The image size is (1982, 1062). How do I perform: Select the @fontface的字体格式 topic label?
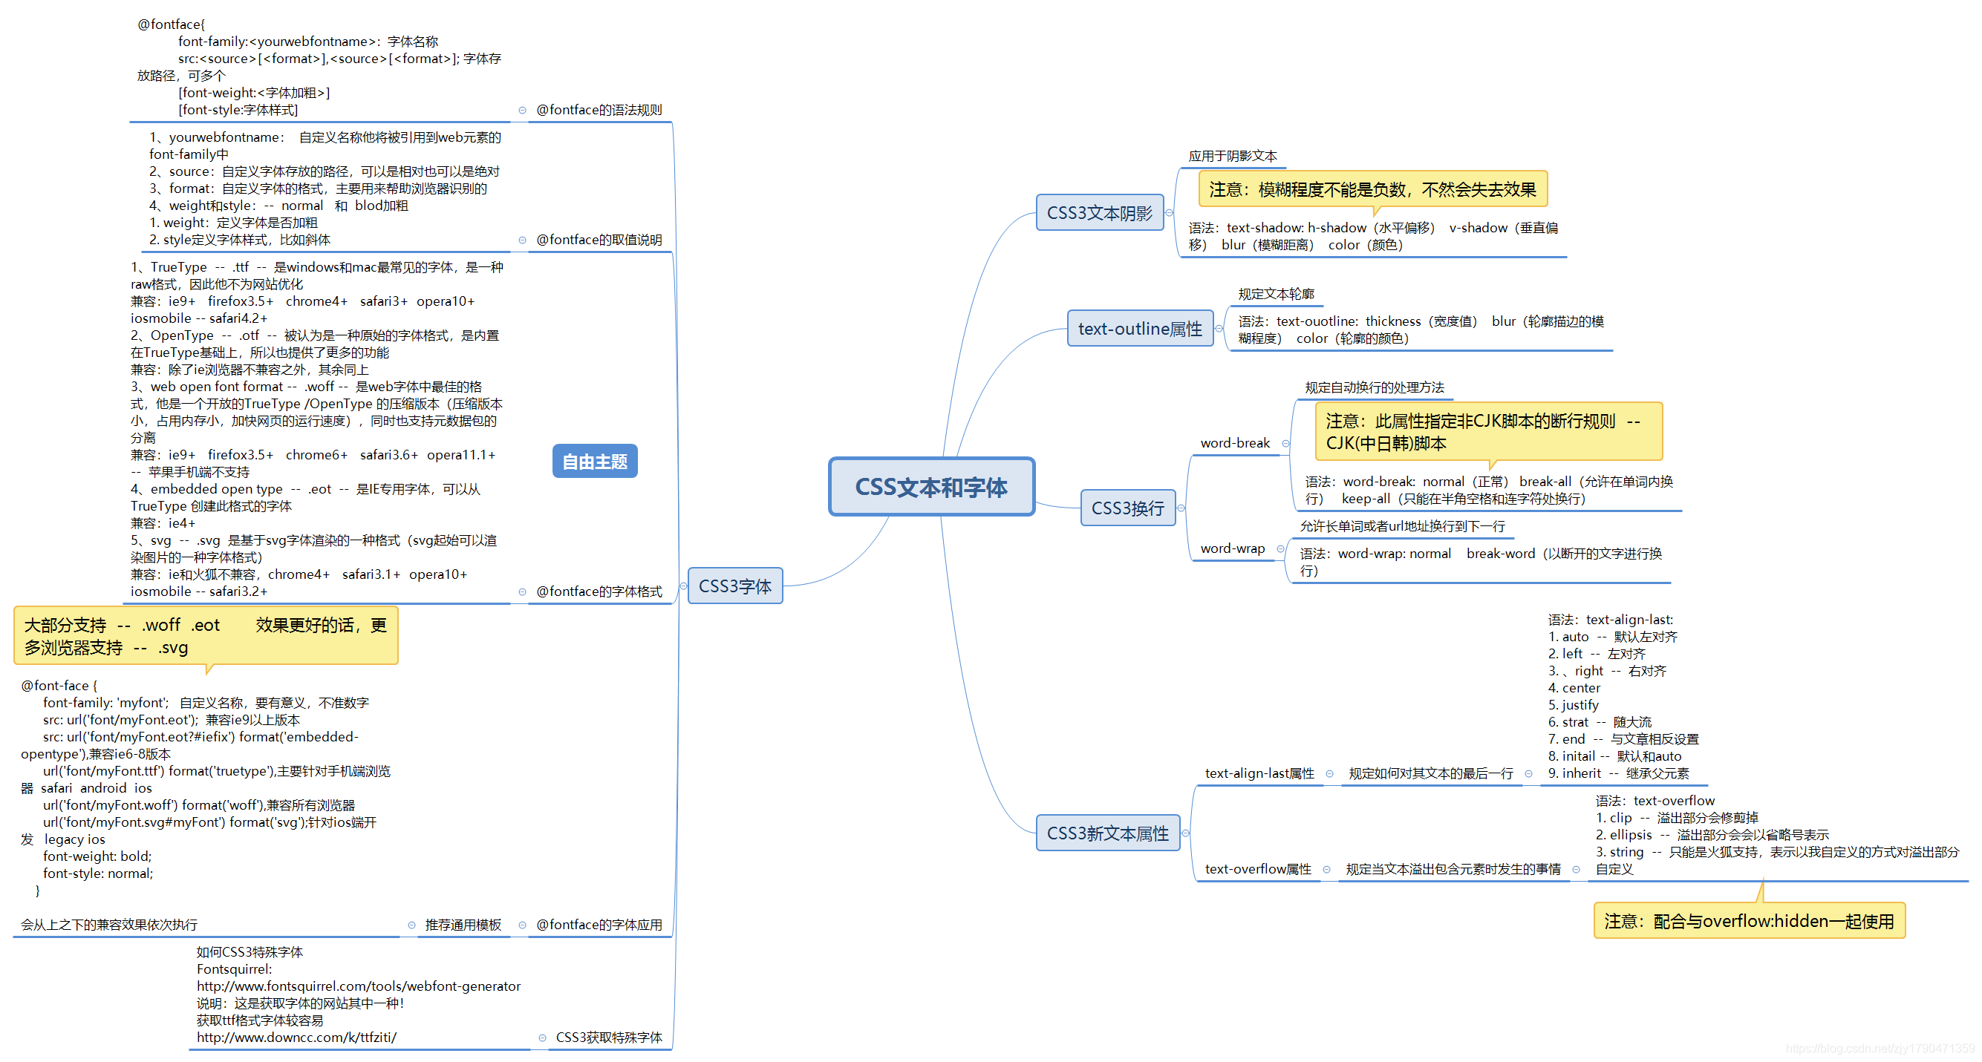coord(599,591)
